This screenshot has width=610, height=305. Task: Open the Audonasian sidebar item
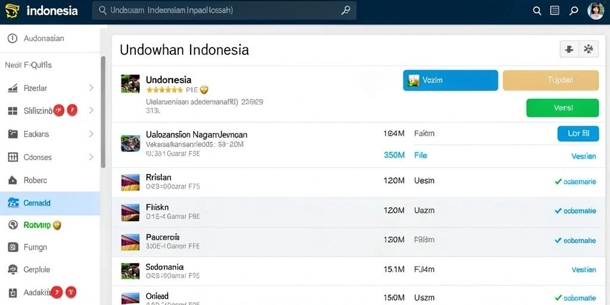(50, 38)
